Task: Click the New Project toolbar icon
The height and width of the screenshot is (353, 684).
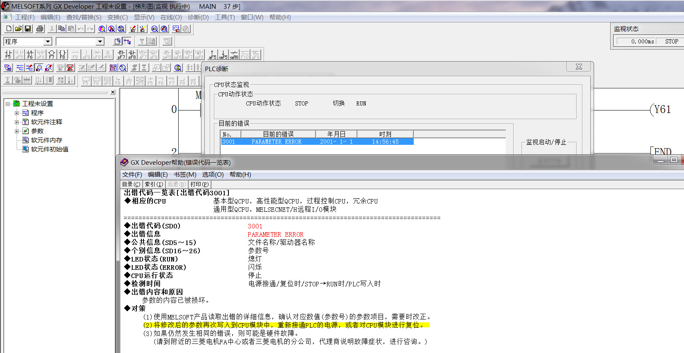Action: coord(9,29)
